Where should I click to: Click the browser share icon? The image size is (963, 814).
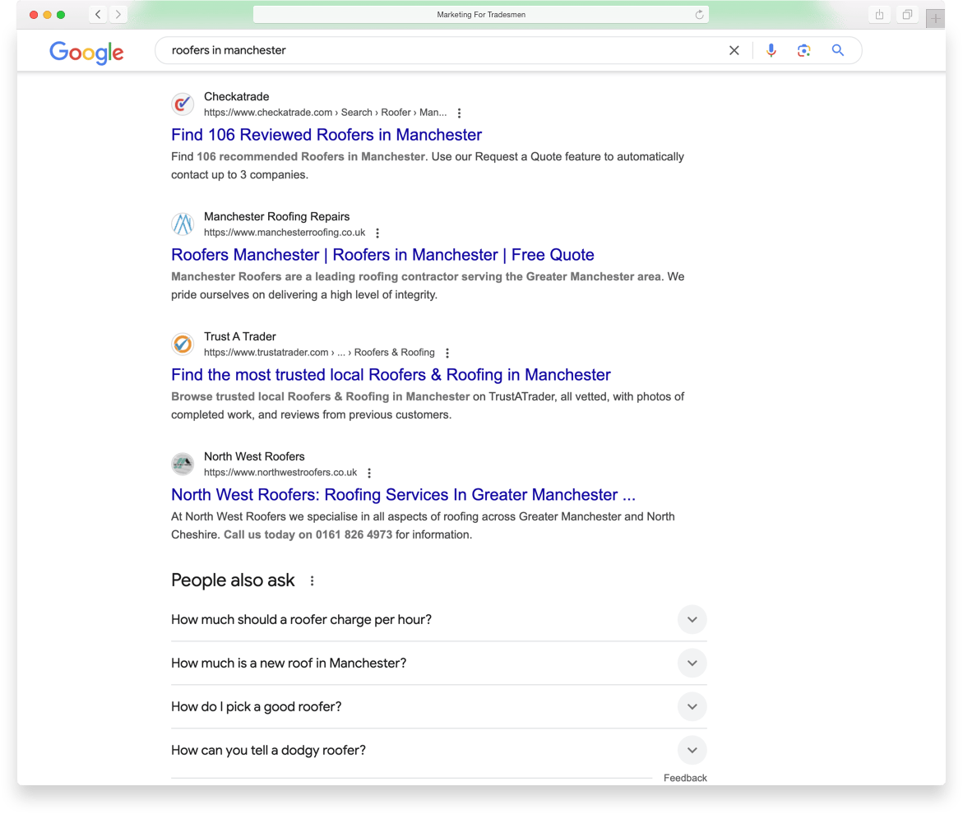879,15
